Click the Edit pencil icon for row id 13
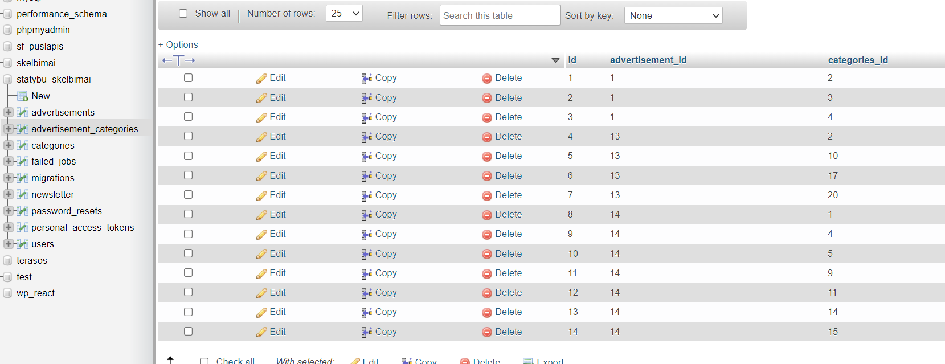The image size is (945, 364). click(x=261, y=313)
